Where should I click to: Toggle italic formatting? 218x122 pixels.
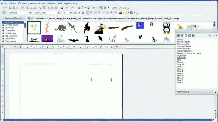[x=79, y=13]
